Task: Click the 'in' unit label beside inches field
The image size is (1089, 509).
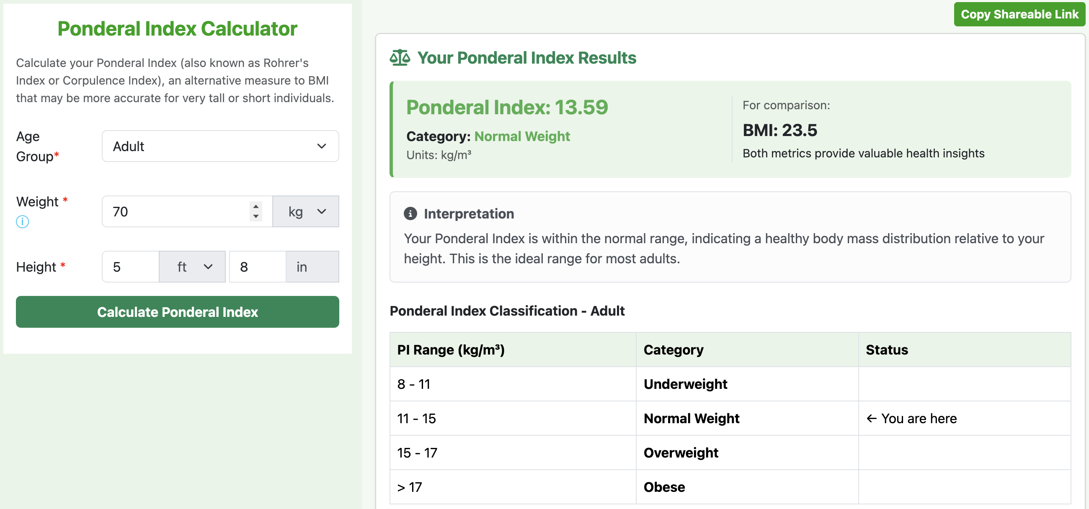Action: (x=301, y=267)
